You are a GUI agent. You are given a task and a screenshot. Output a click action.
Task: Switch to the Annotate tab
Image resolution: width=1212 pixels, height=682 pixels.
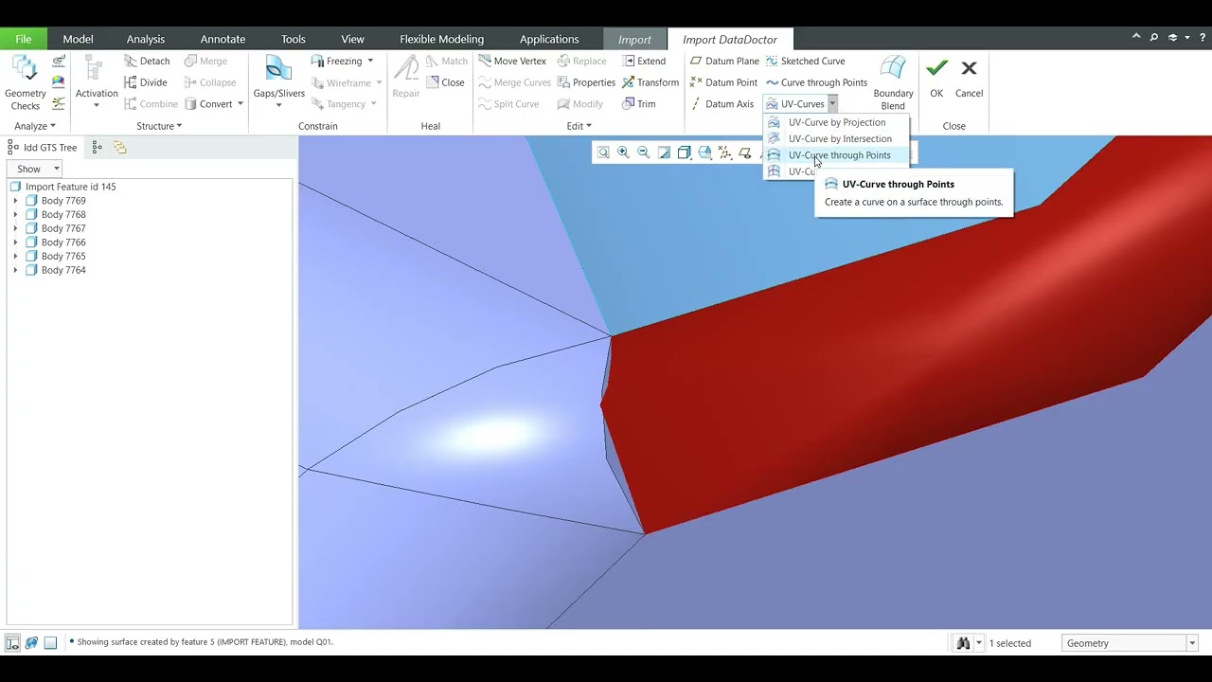pyautogui.click(x=223, y=39)
